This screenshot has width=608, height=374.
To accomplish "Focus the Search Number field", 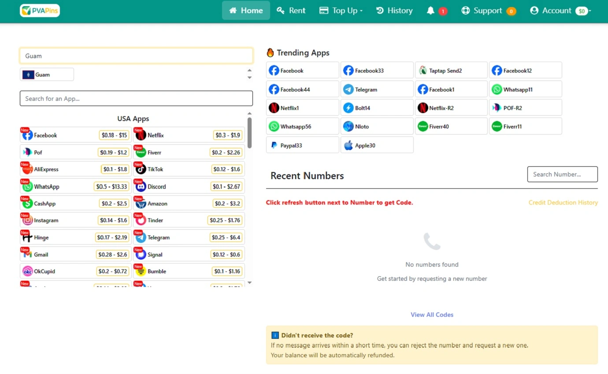I will (563, 174).
